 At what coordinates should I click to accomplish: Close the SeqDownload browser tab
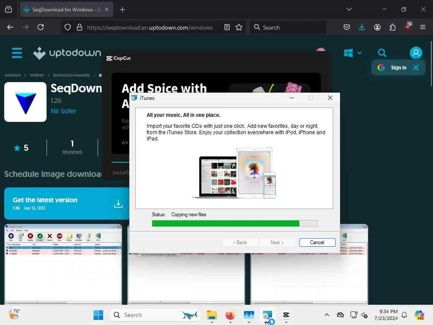pyautogui.click(x=107, y=9)
